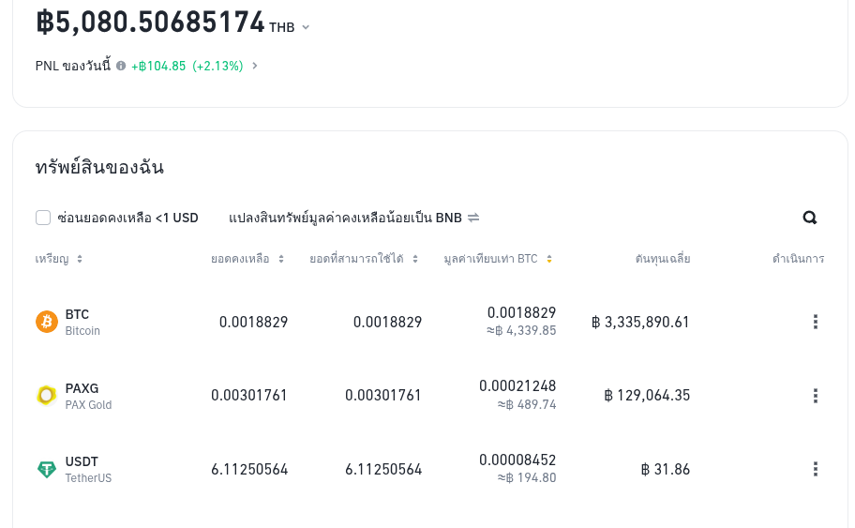This screenshot has width=855, height=528.
Task: Convert small balances to BNB link
Action: 345,218
